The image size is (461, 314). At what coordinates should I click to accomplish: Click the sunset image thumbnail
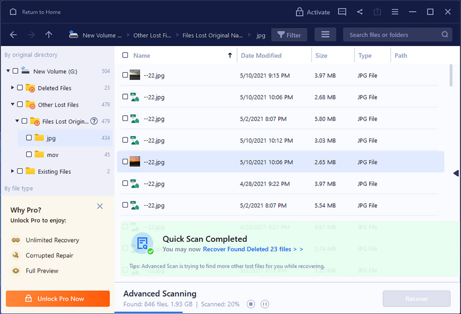pos(135,162)
